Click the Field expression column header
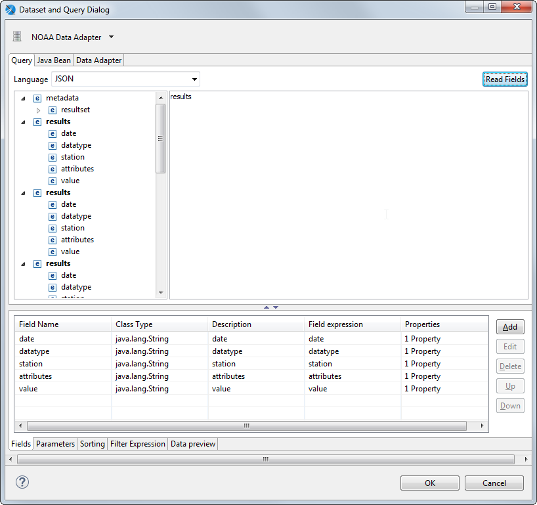The width and height of the screenshot is (537, 505). [x=353, y=324]
